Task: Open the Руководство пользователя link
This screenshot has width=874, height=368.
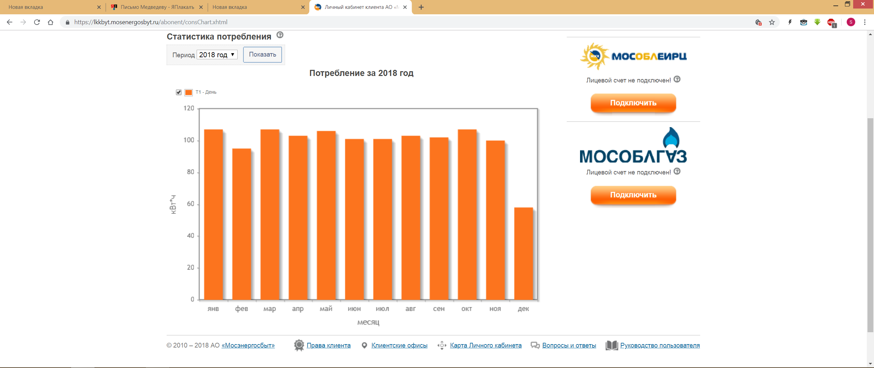Action: click(660, 346)
